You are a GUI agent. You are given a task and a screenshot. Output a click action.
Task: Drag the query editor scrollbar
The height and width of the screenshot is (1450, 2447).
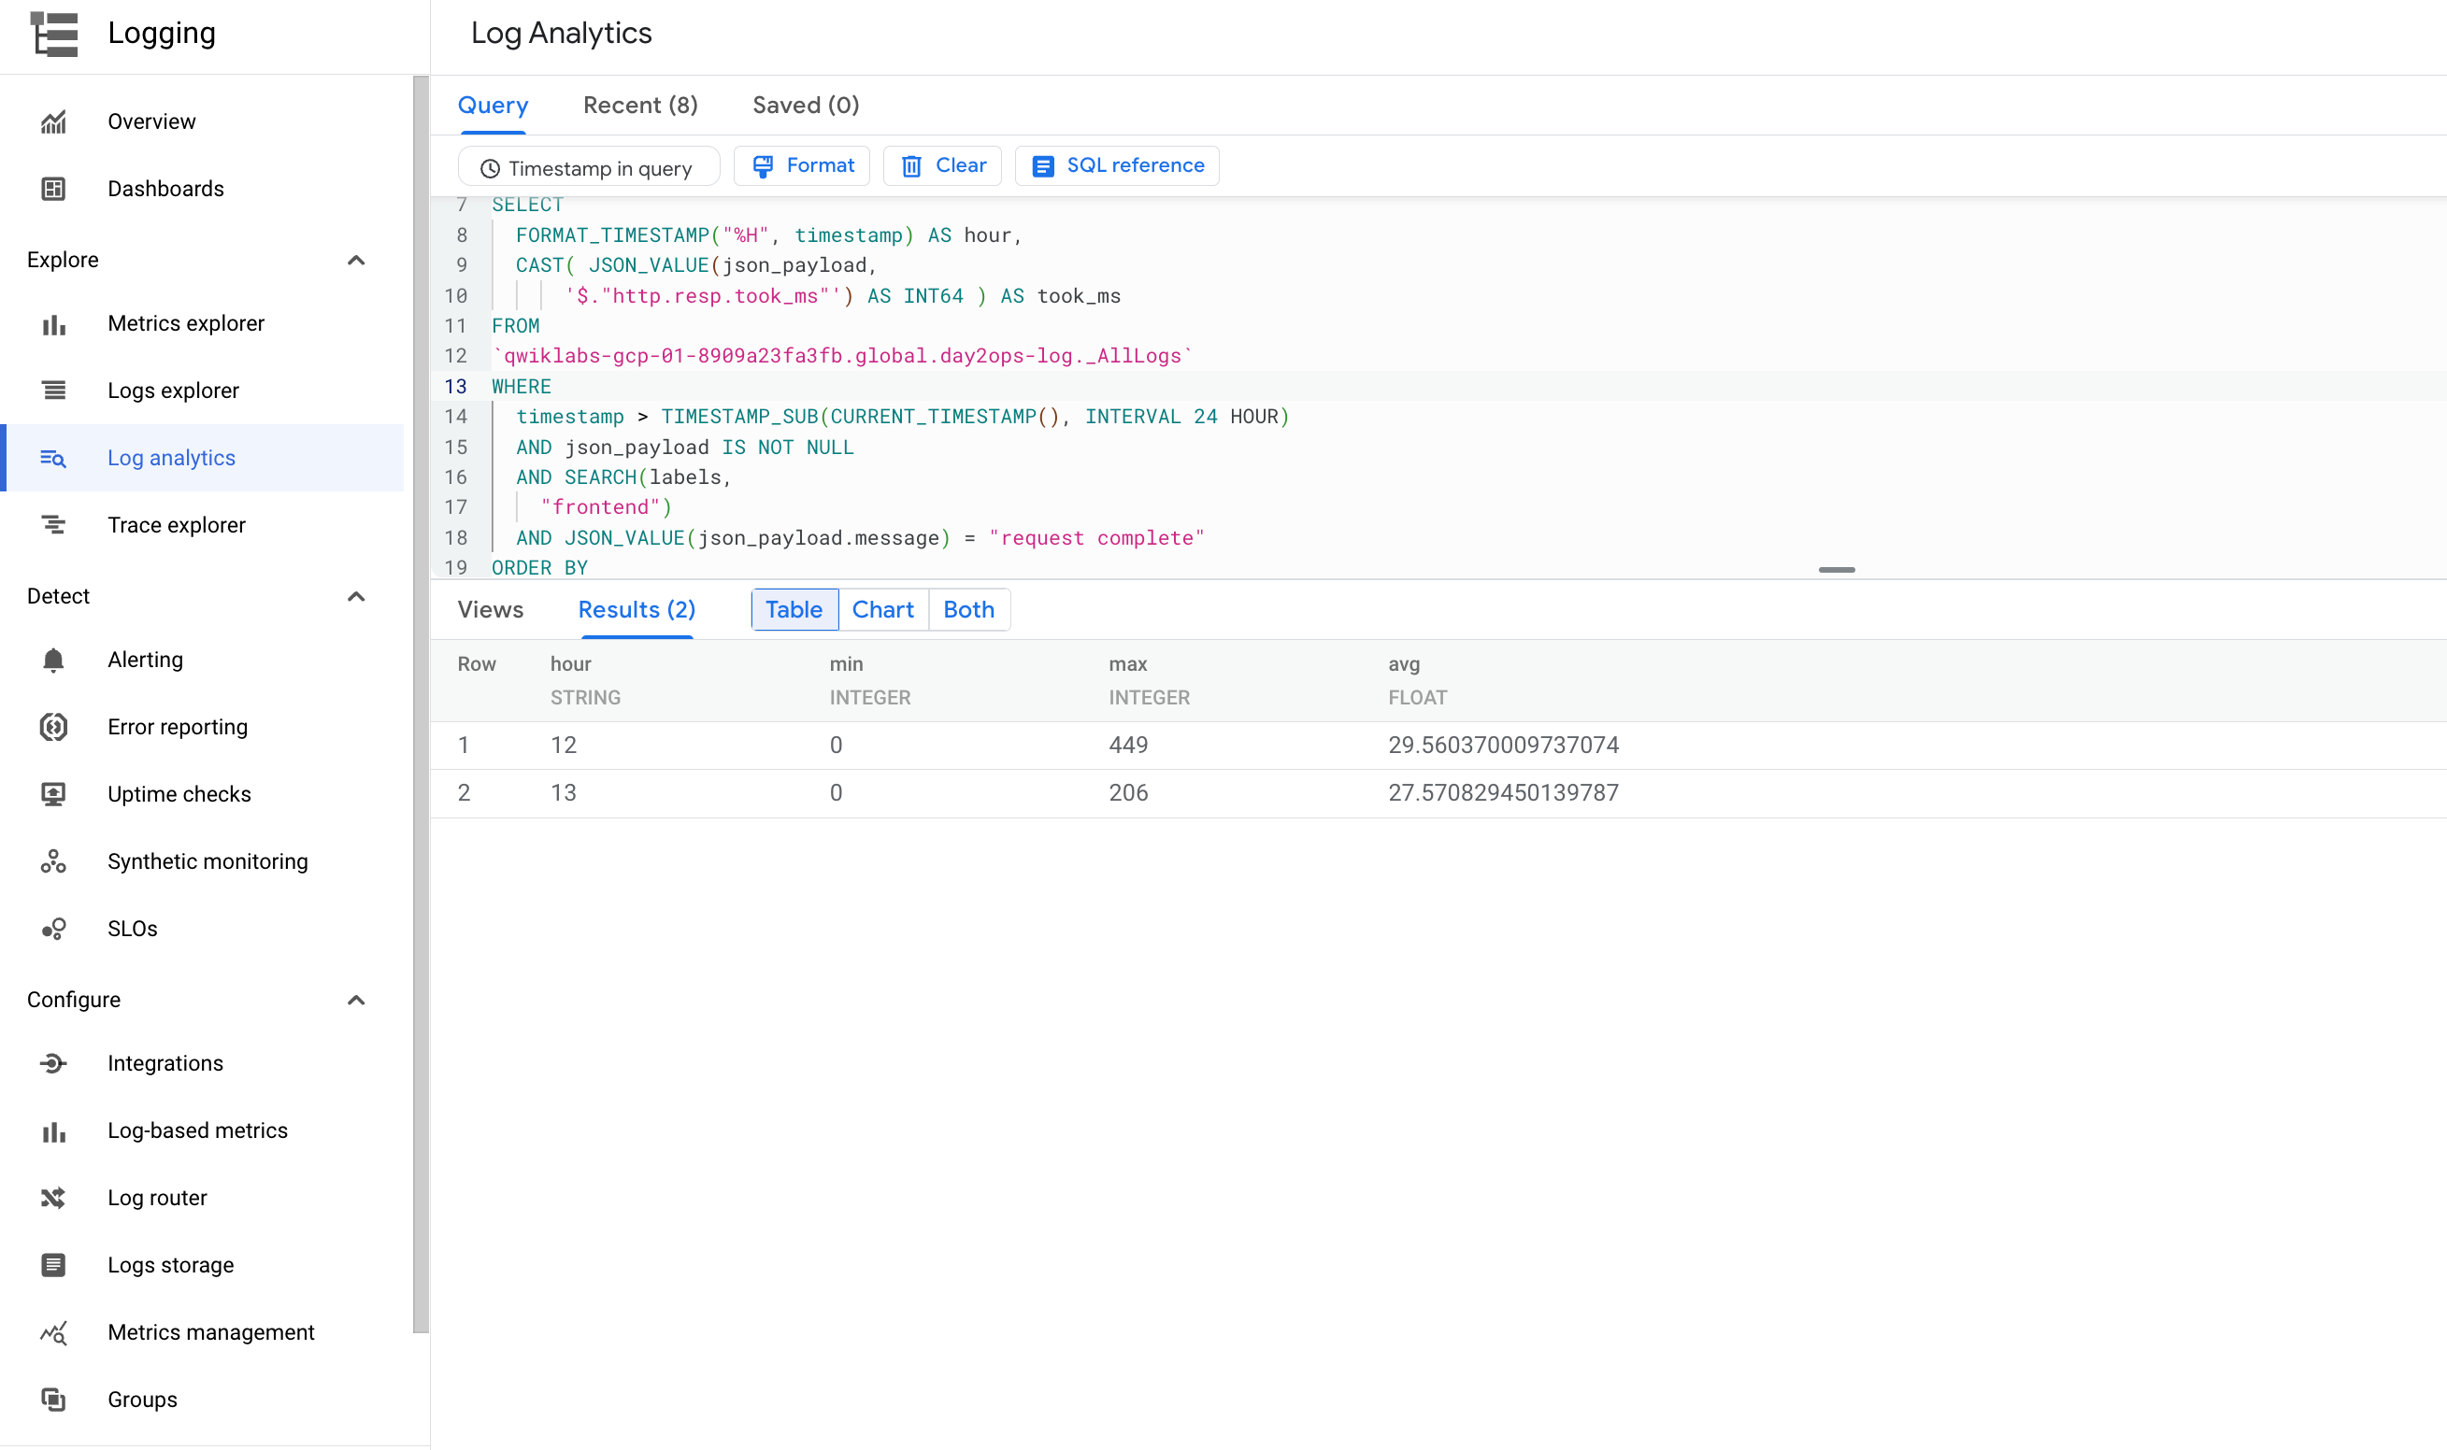[x=1838, y=568]
